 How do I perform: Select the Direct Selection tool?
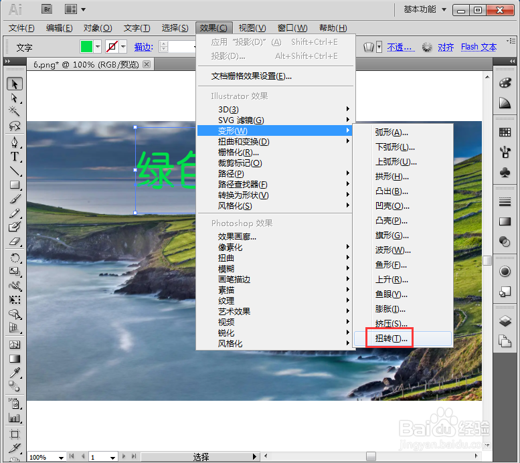tap(15, 98)
